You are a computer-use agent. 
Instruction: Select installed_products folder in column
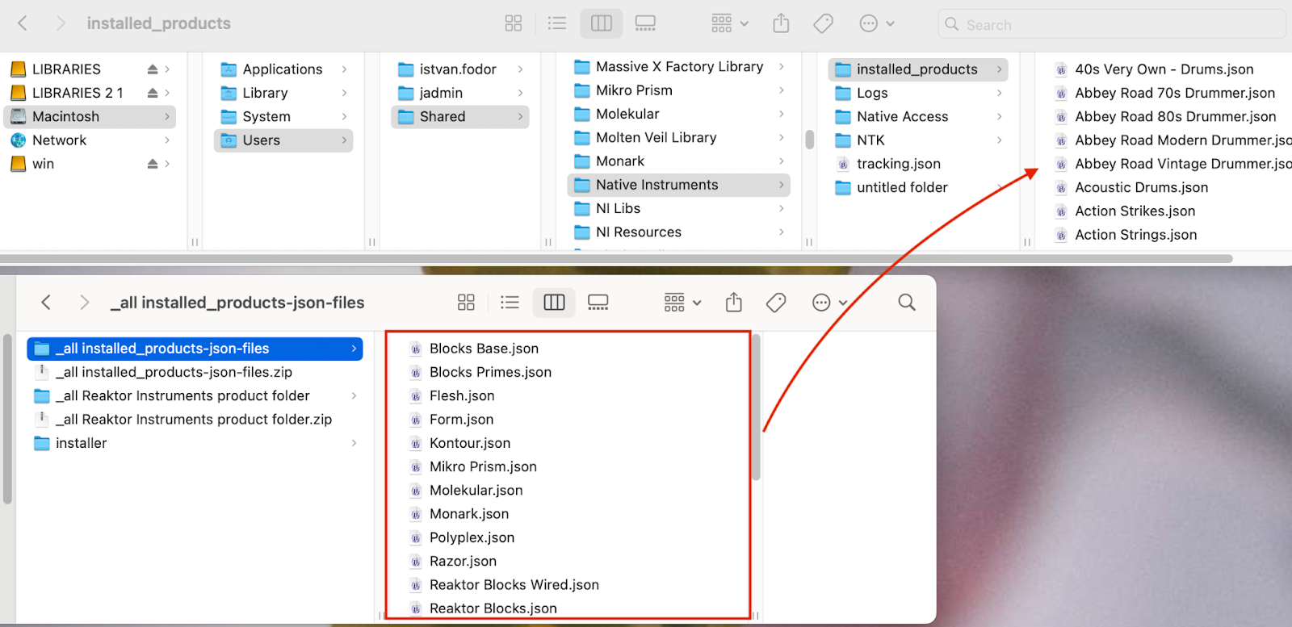coord(918,69)
